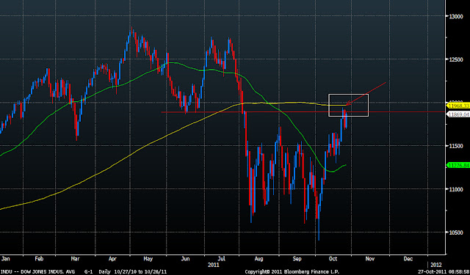Viewport: 470px width, 275px height.
Task: Select the Dec label on the time axis
Action: pyautogui.click(x=408, y=259)
